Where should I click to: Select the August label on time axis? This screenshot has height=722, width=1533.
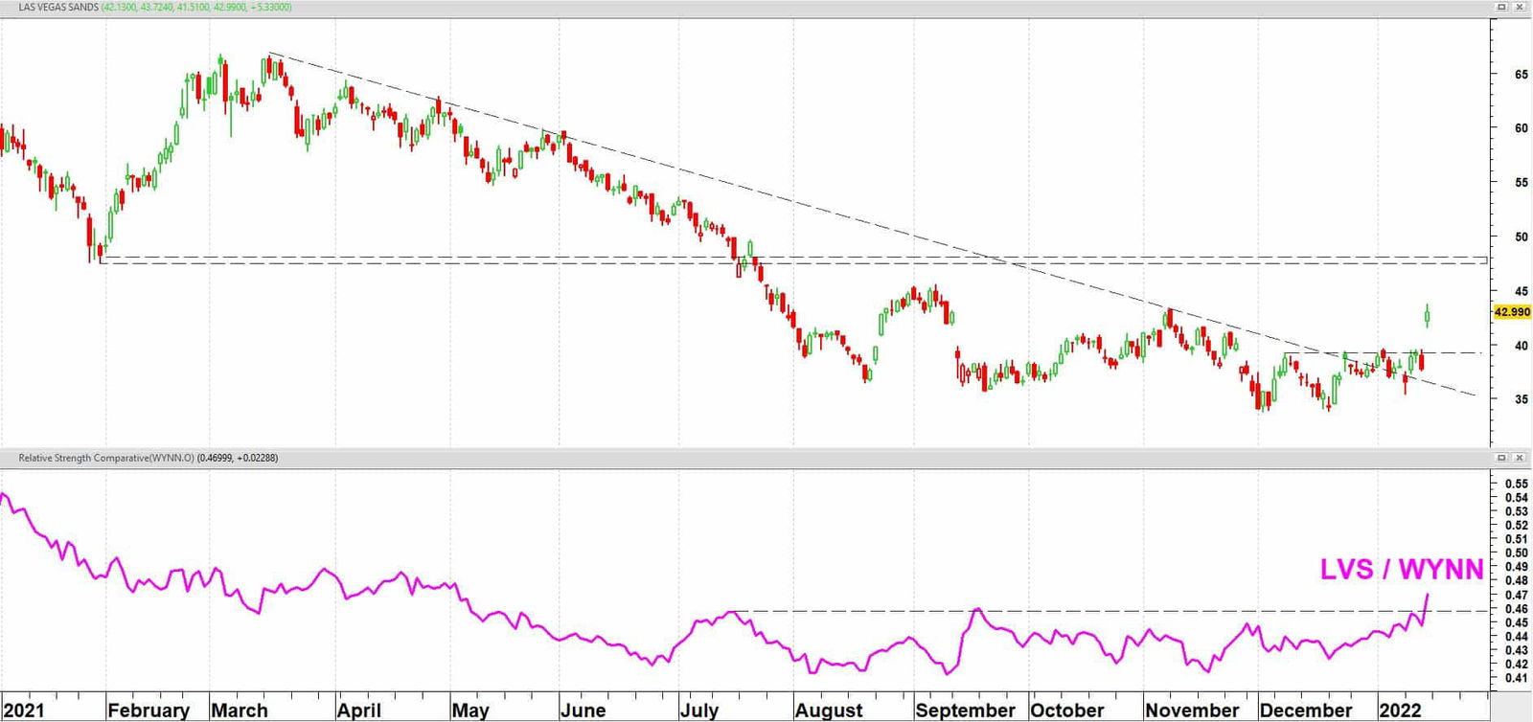coord(829,711)
